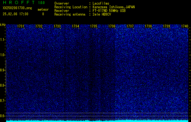Click the Ovserver label
Image resolution: width=191 pixels, height=122 pixels.
point(62,3)
